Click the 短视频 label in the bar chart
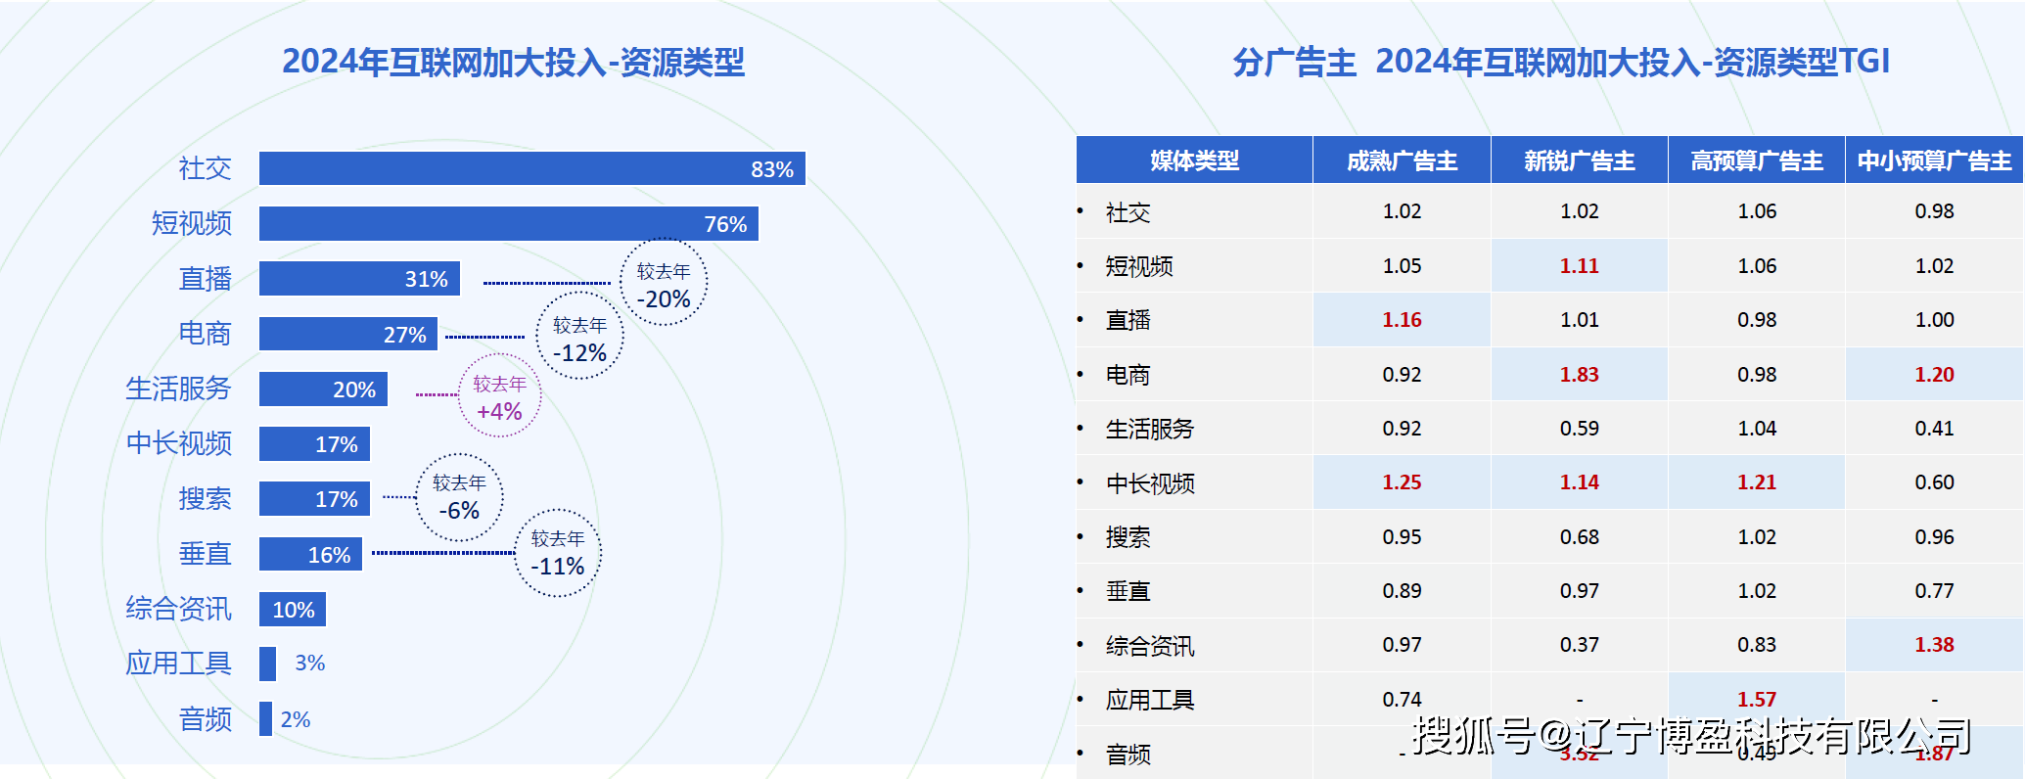Viewport: 2025px width, 779px height. point(192,223)
